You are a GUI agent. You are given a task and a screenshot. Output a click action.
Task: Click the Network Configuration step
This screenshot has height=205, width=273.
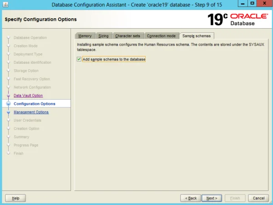[32, 87]
